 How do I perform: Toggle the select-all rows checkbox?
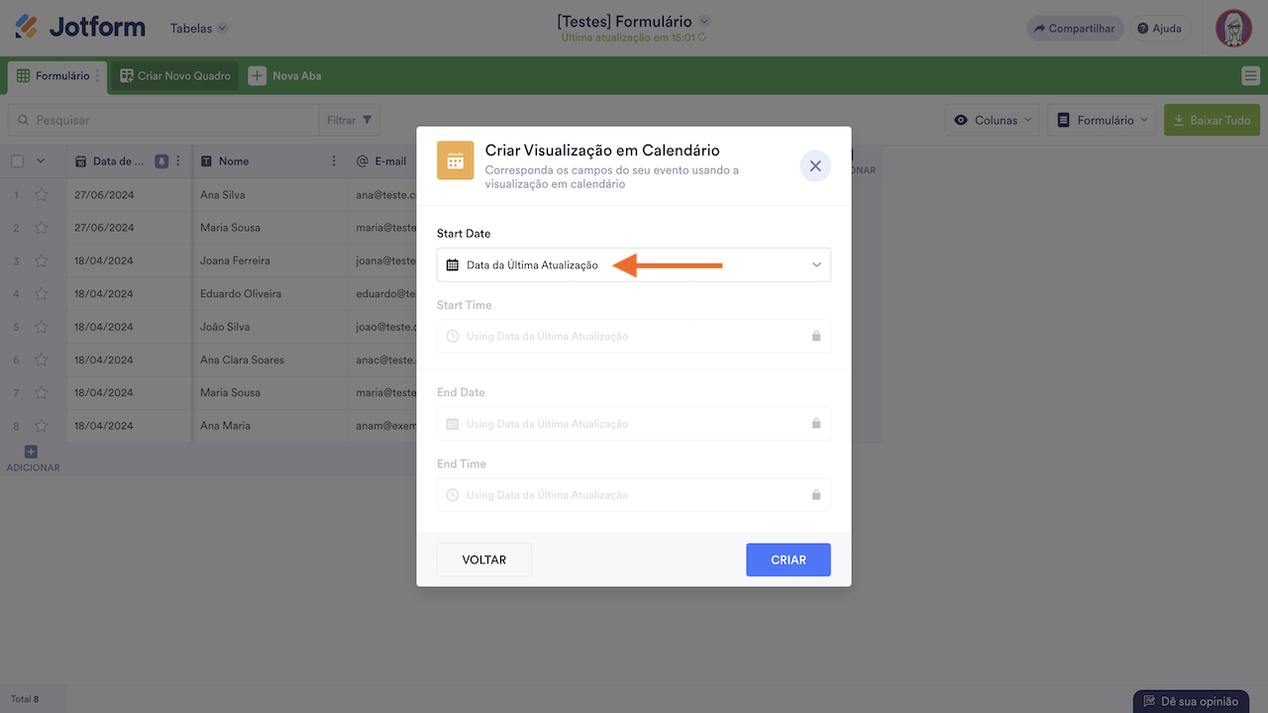click(17, 161)
